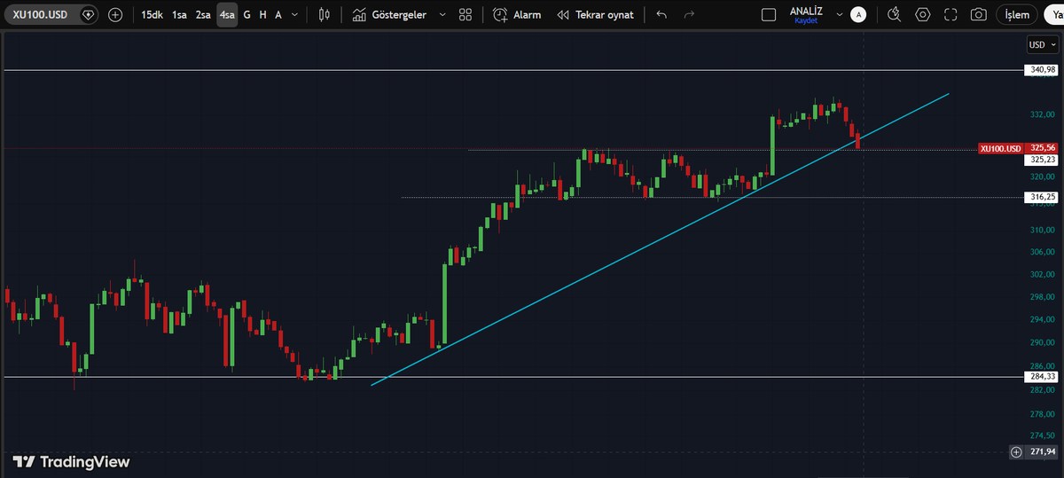Click the 316,25 price label
This screenshot has height=478, width=1064.
point(1042,198)
